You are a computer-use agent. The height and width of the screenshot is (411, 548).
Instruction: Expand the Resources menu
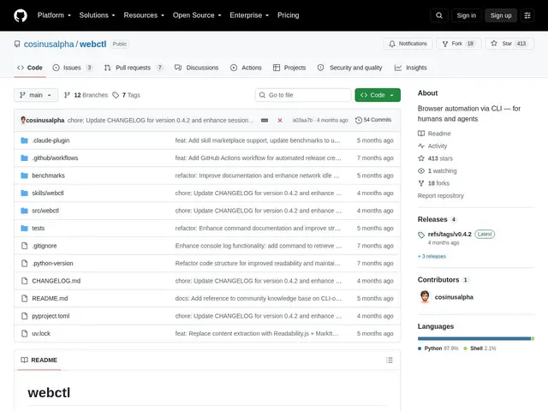point(144,15)
